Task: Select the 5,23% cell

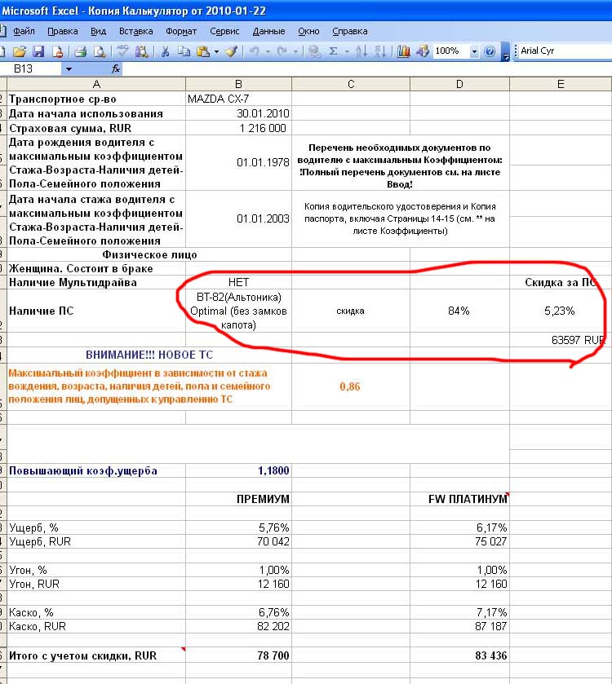Action: tap(561, 311)
